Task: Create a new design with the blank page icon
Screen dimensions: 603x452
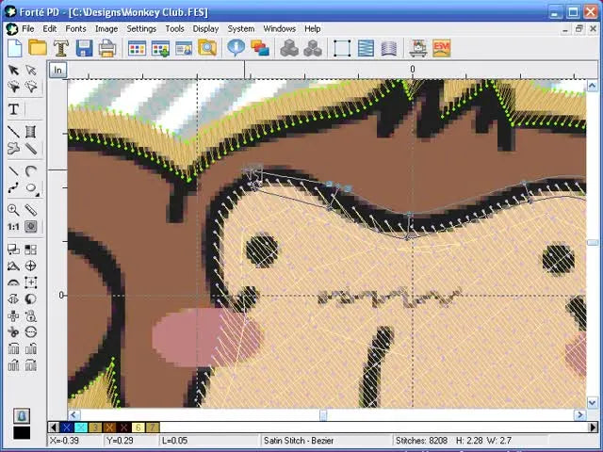Action: (15, 48)
